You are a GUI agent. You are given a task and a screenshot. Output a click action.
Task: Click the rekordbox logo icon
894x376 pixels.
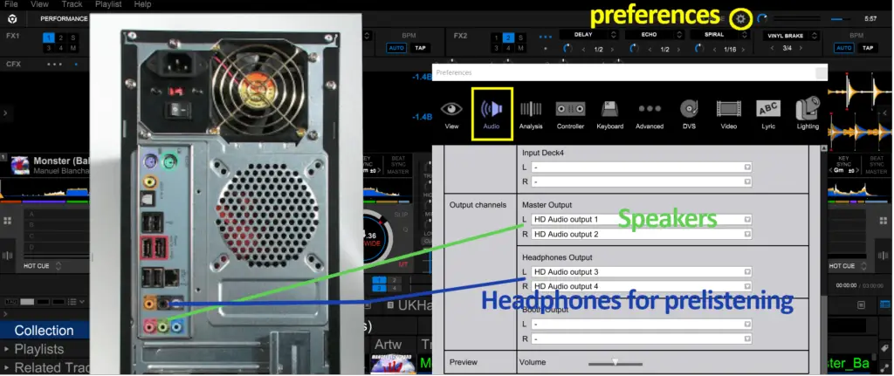(12, 19)
